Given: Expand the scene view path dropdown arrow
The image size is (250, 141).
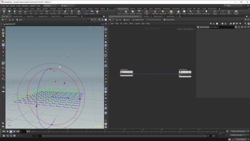Looking at the screenshot, I should pos(89,20).
